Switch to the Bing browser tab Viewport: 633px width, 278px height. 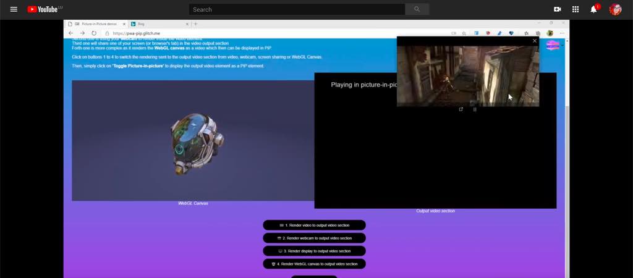tap(155, 24)
